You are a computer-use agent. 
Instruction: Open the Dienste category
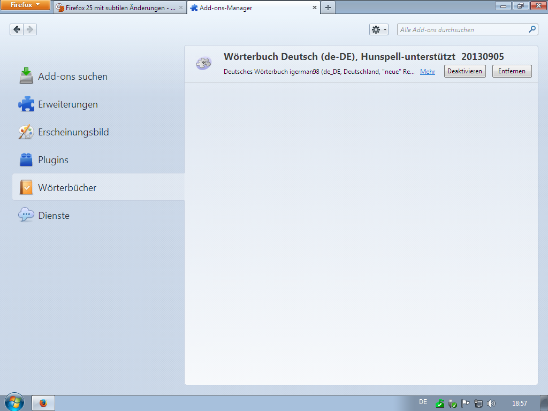[x=98, y=215]
